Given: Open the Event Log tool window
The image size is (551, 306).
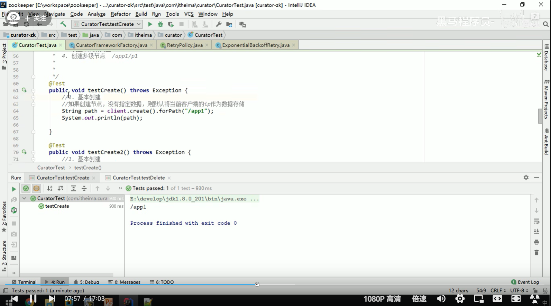Looking at the screenshot, I should coord(525,282).
